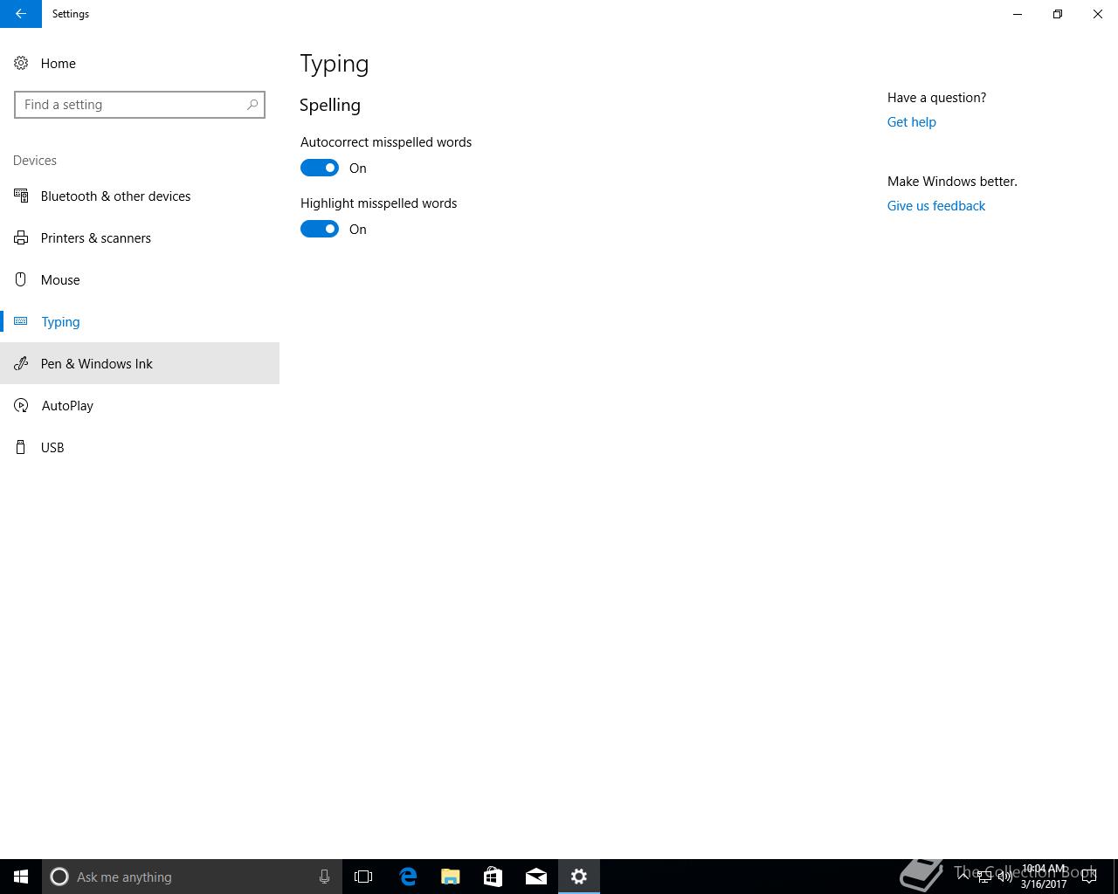Open Microsoft Edge from taskbar
Screen dimensions: 1118x894
[408, 877]
